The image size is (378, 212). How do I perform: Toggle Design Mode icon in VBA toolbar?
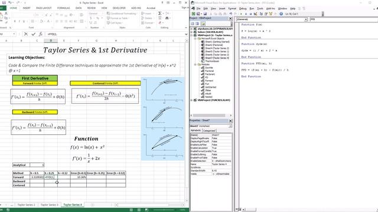pyautogui.click(x=255, y=14)
